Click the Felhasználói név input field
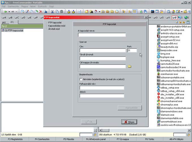 click(102, 88)
